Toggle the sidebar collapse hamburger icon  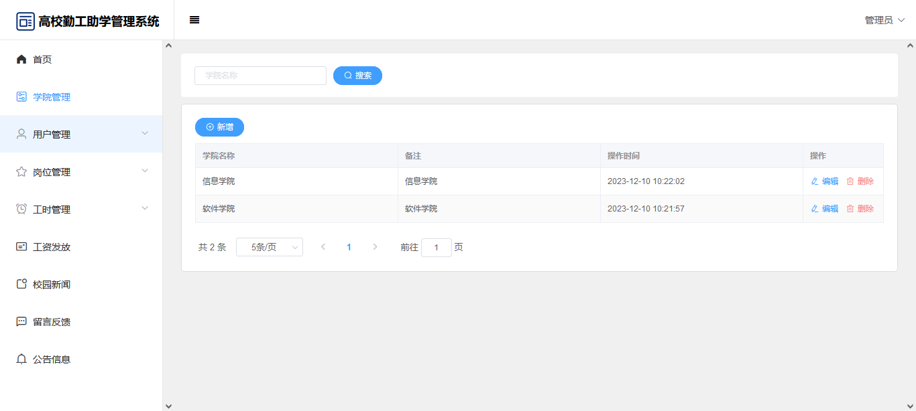pyautogui.click(x=194, y=20)
